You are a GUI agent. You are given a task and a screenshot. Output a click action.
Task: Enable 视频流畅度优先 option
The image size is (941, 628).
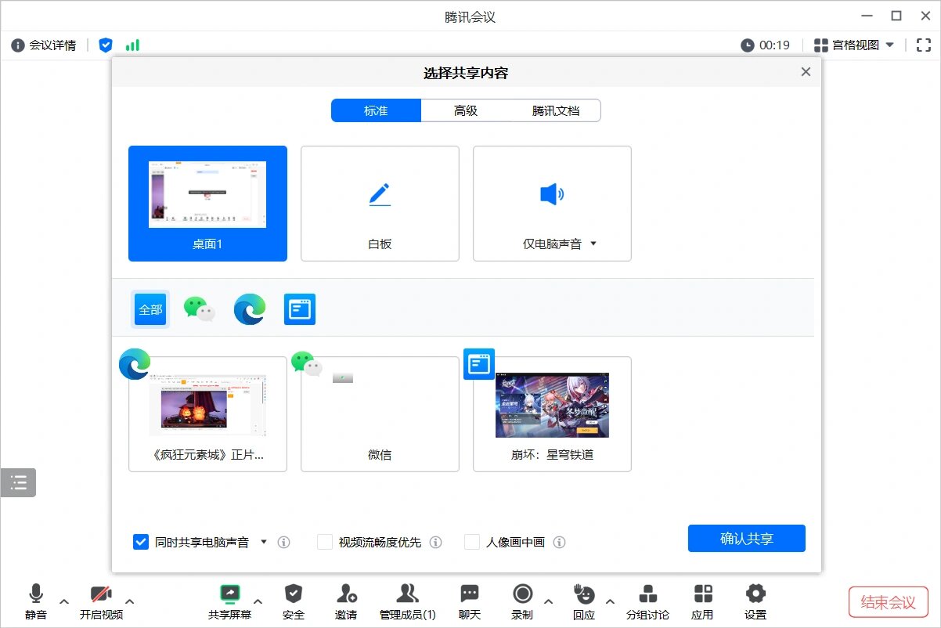click(x=325, y=541)
